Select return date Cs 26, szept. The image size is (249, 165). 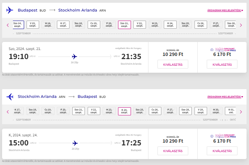point(155,111)
